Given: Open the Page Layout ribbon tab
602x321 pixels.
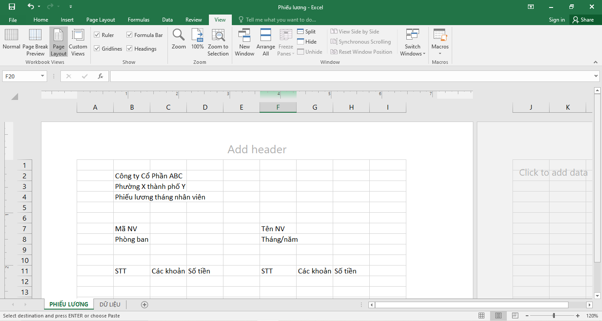Looking at the screenshot, I should point(100,20).
